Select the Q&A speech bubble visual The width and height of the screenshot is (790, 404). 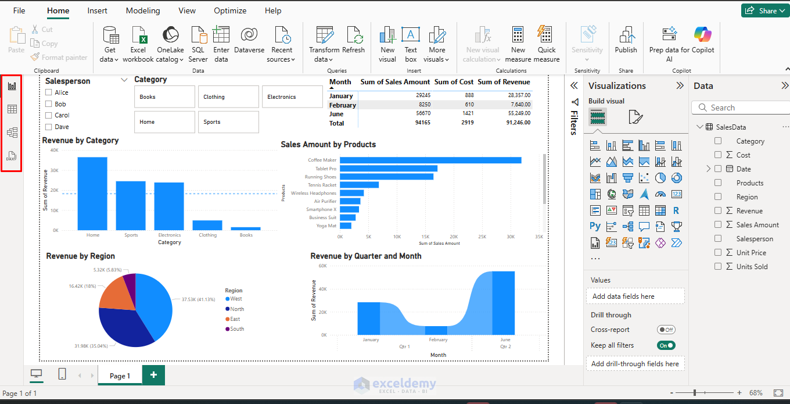(x=644, y=227)
